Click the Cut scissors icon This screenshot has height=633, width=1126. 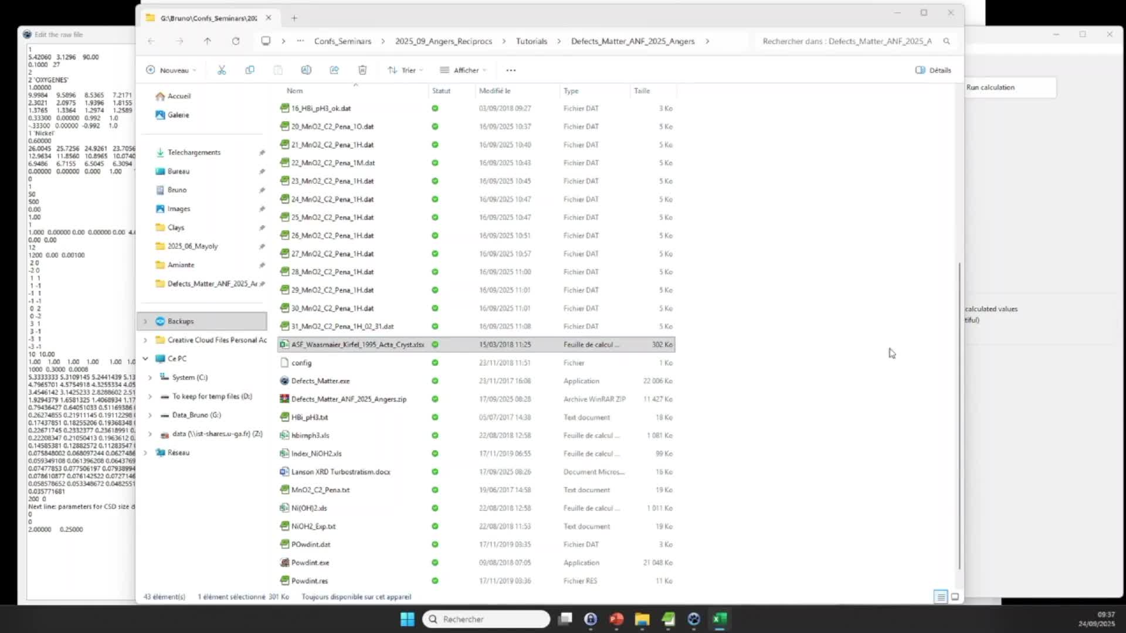pyautogui.click(x=222, y=70)
